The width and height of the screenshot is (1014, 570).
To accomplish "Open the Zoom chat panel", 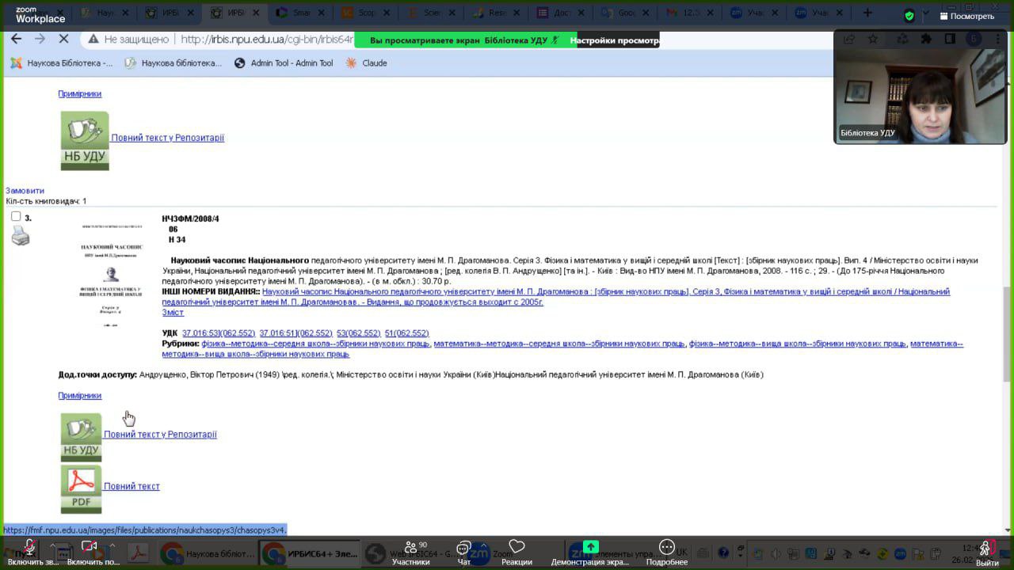I will tap(464, 547).
